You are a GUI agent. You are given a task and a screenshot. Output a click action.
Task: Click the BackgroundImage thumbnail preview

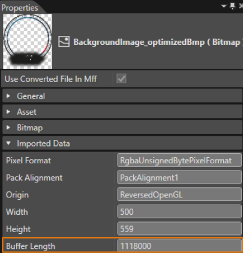click(x=28, y=41)
